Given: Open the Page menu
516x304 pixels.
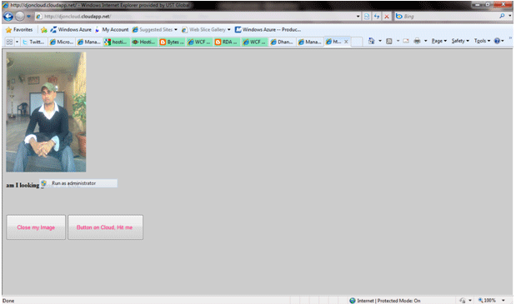Looking at the screenshot, I should (x=439, y=41).
